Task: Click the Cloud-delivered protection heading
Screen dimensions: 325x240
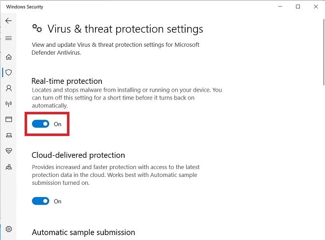Action: [x=78, y=155]
